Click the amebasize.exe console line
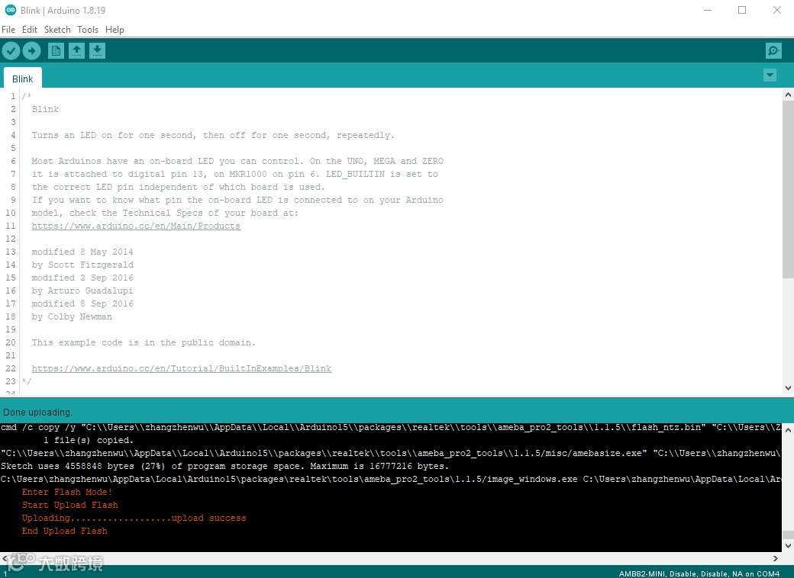Image resolution: width=794 pixels, height=578 pixels. [390, 453]
